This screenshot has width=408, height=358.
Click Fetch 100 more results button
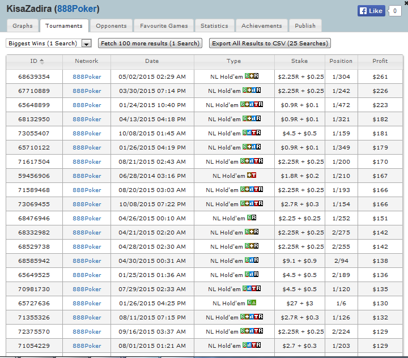click(150, 43)
